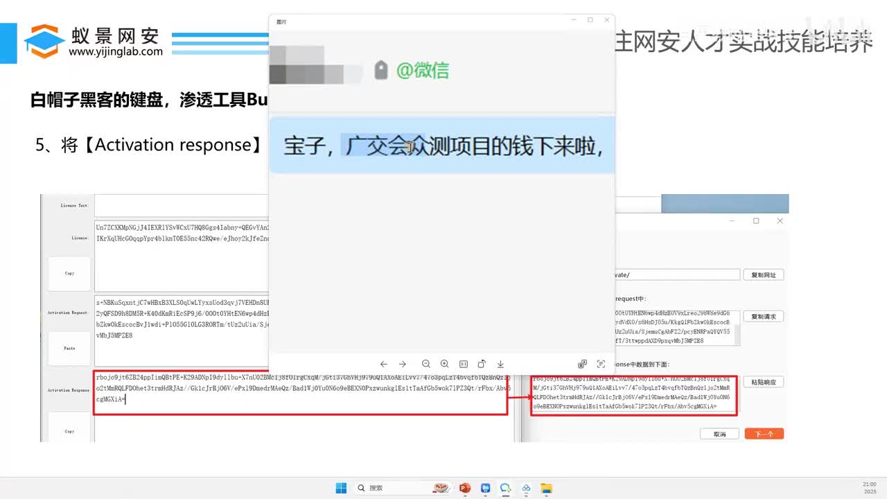887x499 pixels.
Task: Extract text from the image
Action: click(x=601, y=364)
